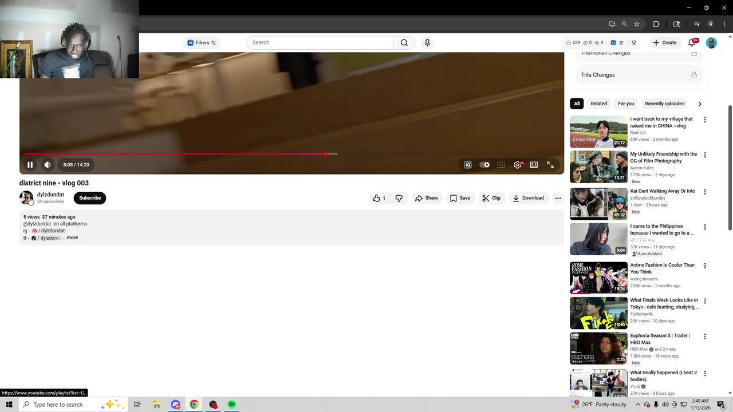This screenshot has height=412, width=733.
Task: Search with voice microphone
Action: [x=427, y=42]
